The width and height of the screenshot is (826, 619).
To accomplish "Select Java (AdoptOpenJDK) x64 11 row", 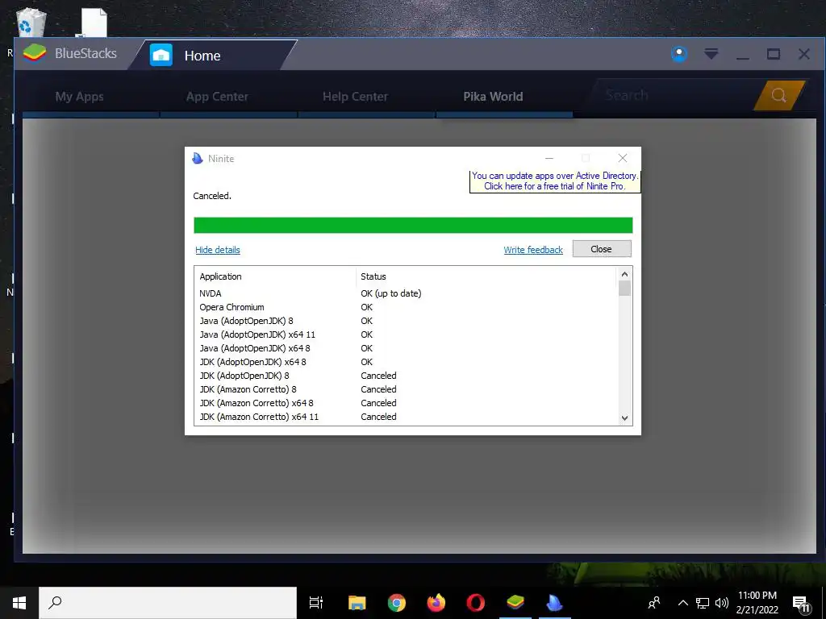I will coord(406,334).
